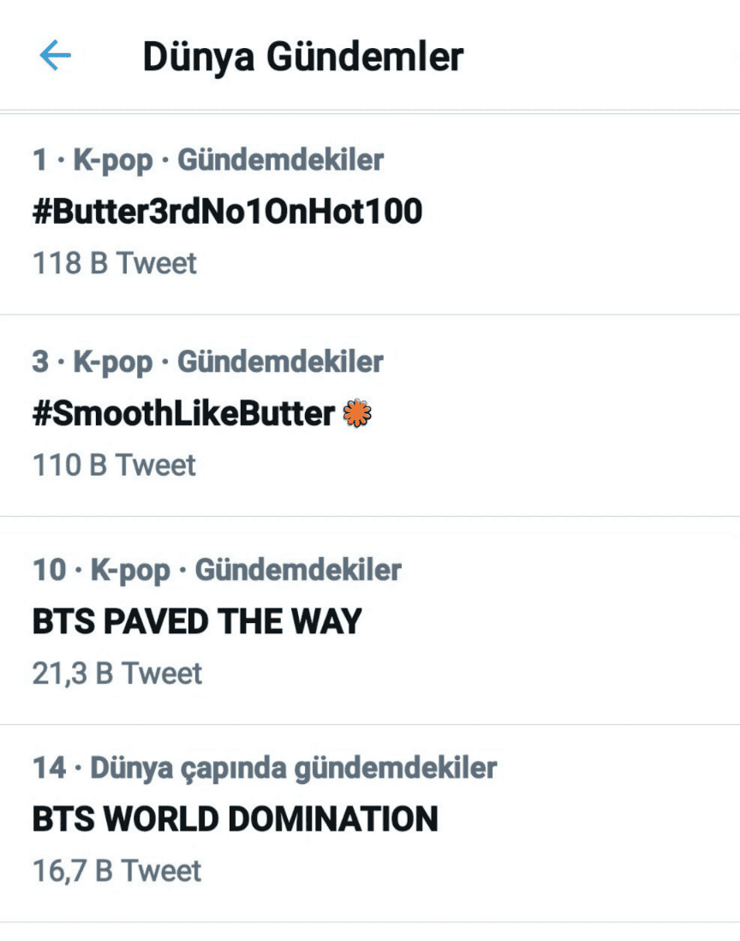
Task: Open the #SmoothLikeButter hashtag trend
Action: [183, 415]
